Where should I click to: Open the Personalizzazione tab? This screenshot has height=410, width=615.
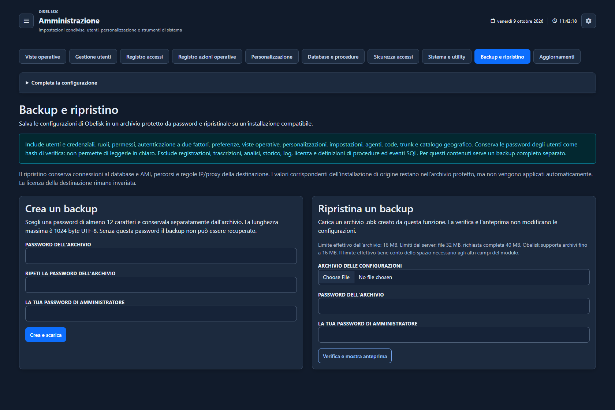pyautogui.click(x=272, y=56)
